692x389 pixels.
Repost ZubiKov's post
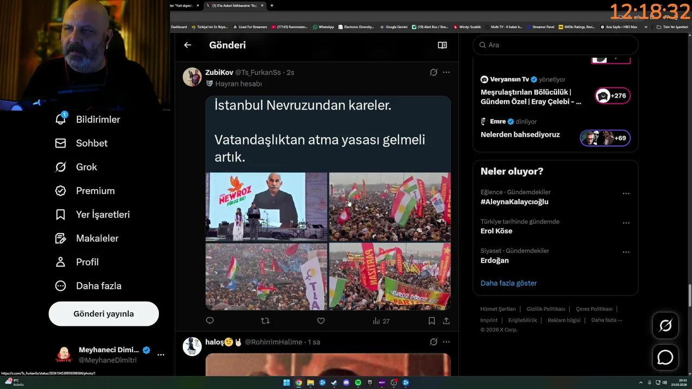click(265, 321)
